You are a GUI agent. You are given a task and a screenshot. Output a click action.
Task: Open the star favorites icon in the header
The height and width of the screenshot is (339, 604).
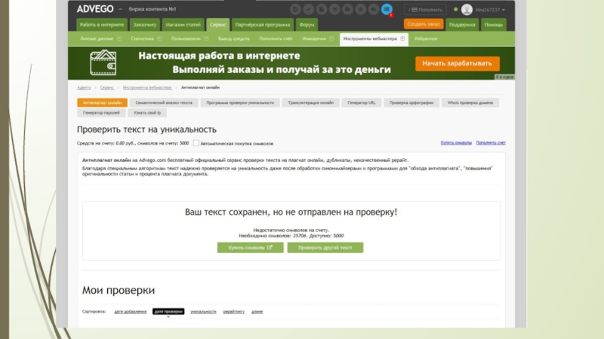point(361,9)
